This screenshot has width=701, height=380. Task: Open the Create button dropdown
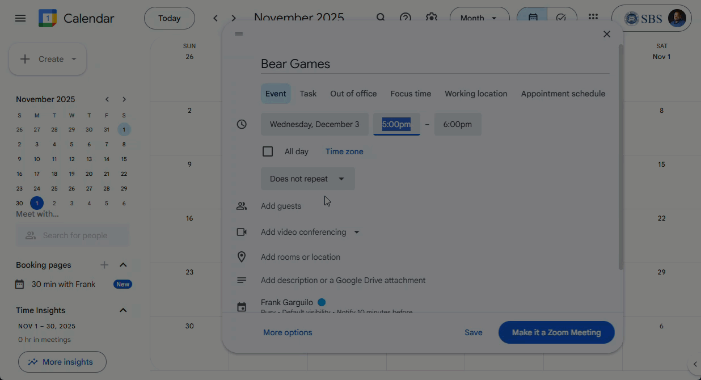pyautogui.click(x=74, y=59)
